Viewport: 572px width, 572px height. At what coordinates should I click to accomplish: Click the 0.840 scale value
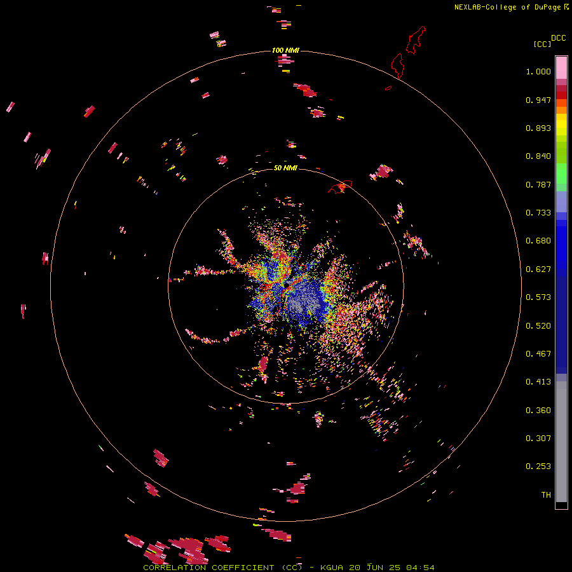(538, 156)
